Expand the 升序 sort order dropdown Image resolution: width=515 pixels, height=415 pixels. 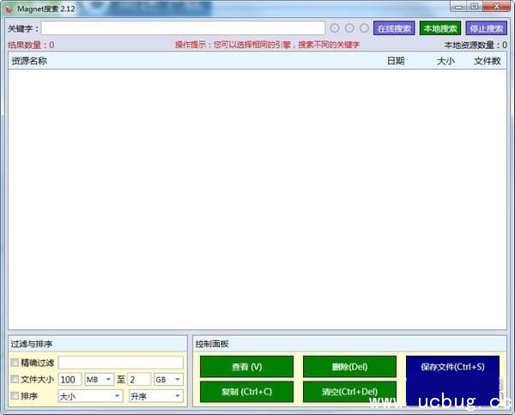point(155,396)
